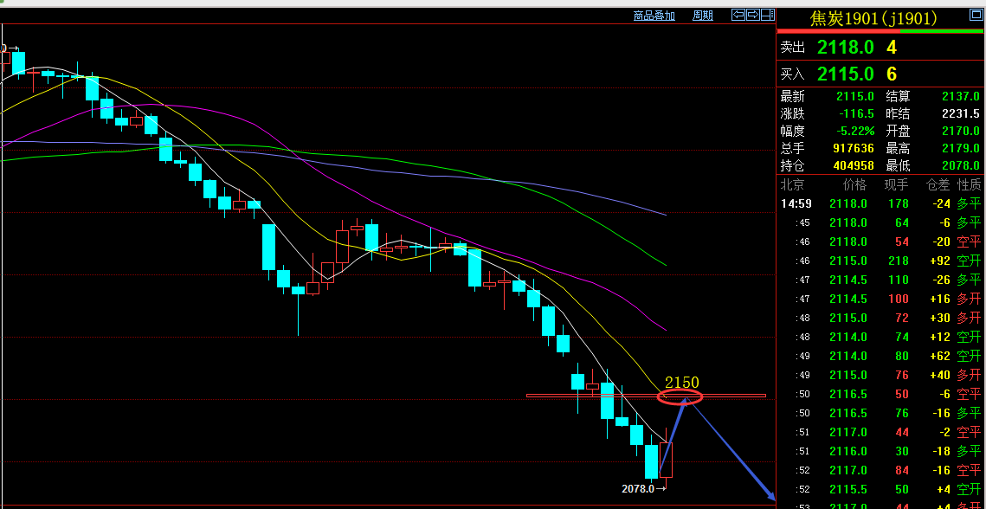Select the 最高 value 2179.0
Viewport: 986px width, 509px height.
coord(961,149)
